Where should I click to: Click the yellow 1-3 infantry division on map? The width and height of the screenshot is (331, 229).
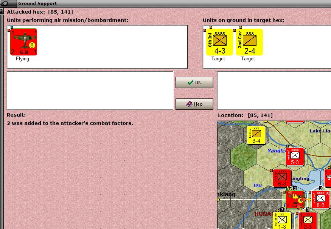click(x=282, y=221)
